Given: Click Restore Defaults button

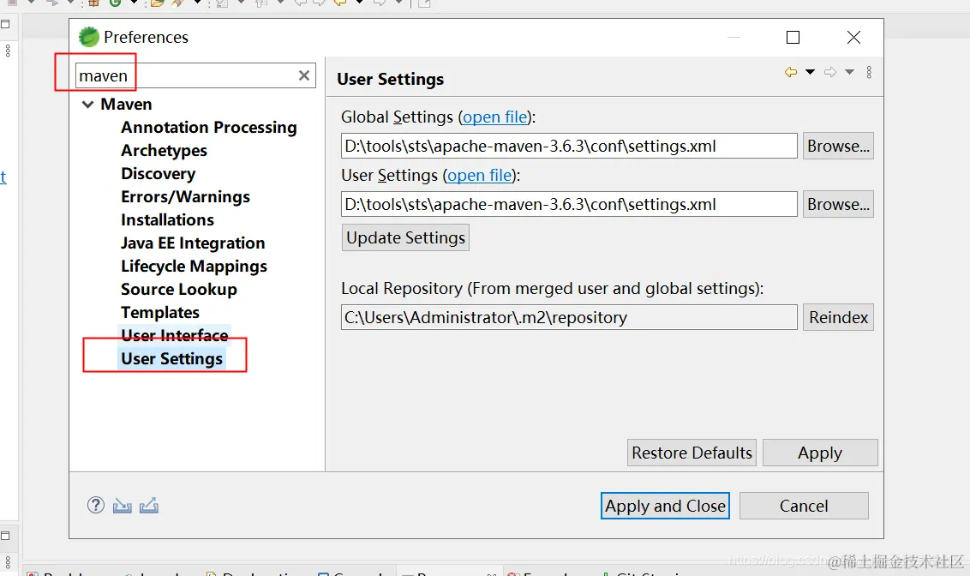Looking at the screenshot, I should pyautogui.click(x=692, y=453).
